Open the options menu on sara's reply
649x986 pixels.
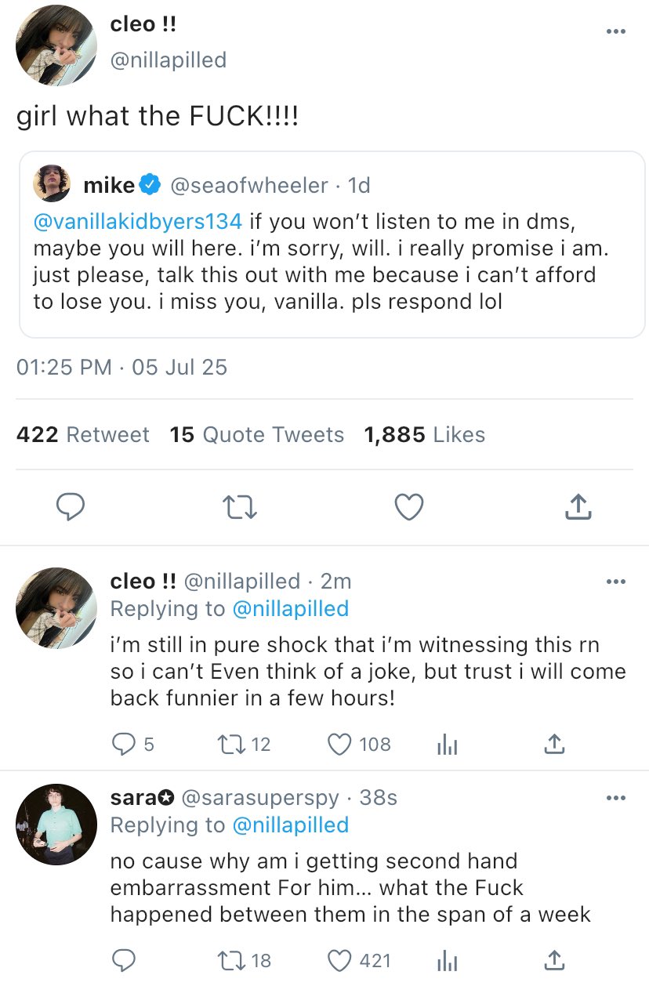pos(616,798)
